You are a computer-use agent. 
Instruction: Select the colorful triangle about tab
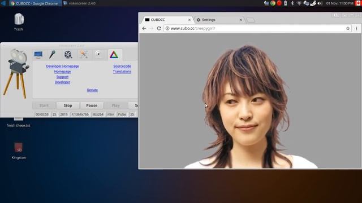114,55
